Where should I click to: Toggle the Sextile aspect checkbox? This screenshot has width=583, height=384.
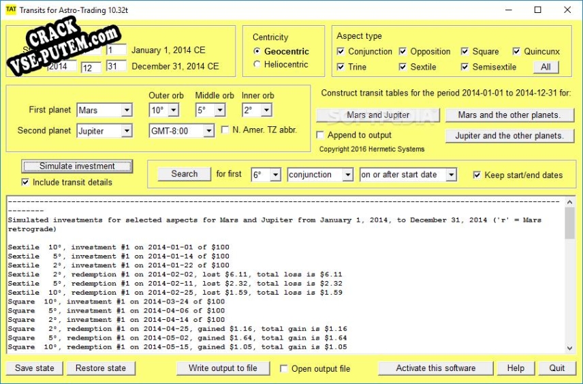pyautogui.click(x=403, y=67)
